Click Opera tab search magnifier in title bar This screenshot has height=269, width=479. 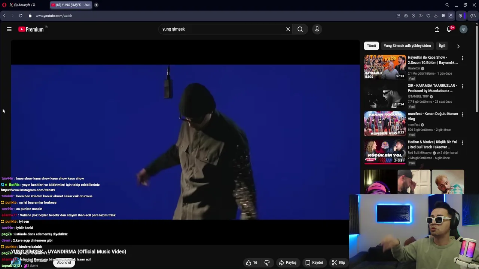pos(447,5)
